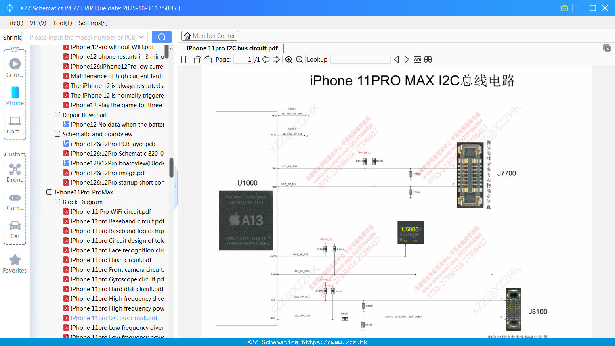Screen dimensions: 615x346
Task: Click the www.xzz.hk link in status bar
Action: [334, 342]
